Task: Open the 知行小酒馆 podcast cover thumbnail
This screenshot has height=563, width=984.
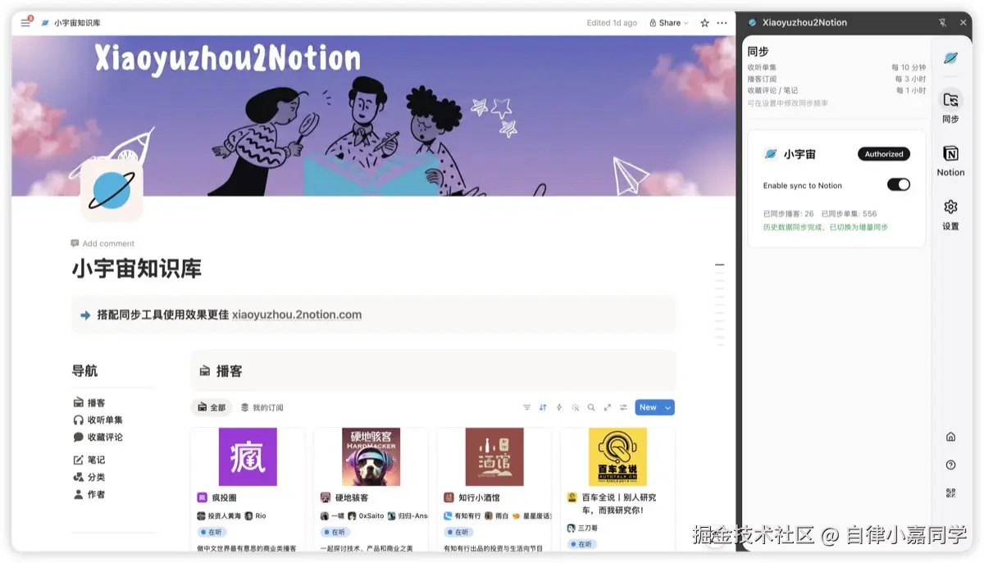Action: click(494, 456)
